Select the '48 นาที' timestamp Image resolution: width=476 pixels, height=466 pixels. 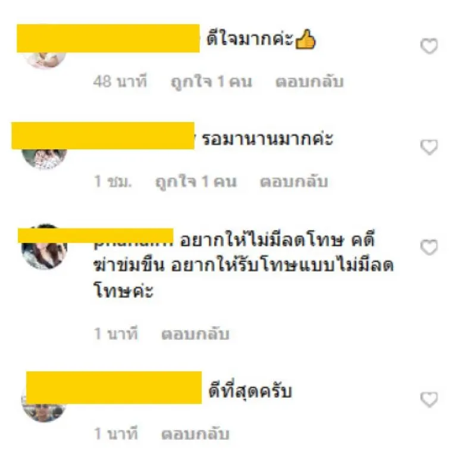click(x=120, y=82)
